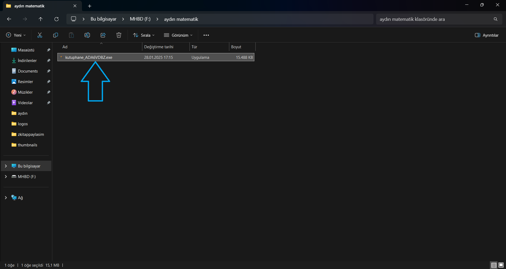
Task: Delete file using trash icon
Action: 119,35
